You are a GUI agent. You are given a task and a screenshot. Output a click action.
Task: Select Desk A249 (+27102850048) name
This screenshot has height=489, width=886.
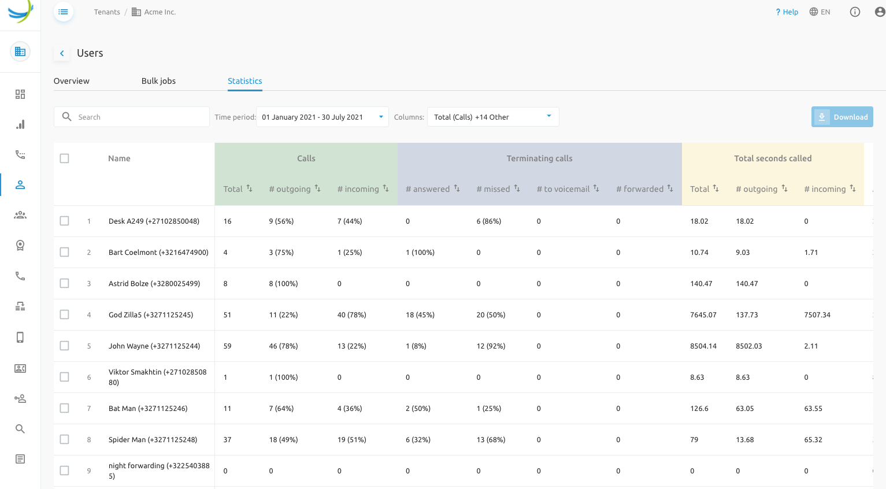(x=154, y=221)
